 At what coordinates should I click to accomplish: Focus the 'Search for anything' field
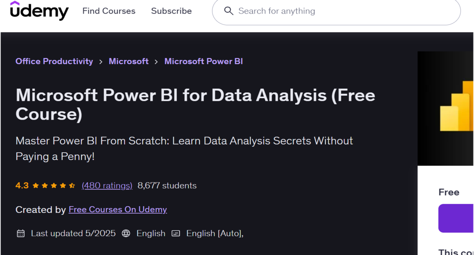pos(342,11)
